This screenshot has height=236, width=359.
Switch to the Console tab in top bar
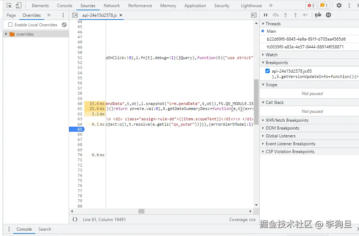coord(64,5)
